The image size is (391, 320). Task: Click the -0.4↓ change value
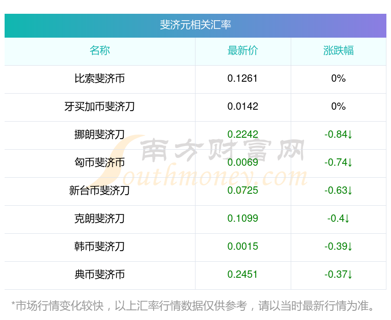coord(339,219)
